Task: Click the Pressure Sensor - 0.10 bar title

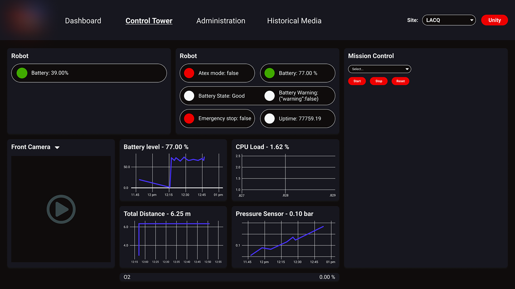Action: coord(275,213)
